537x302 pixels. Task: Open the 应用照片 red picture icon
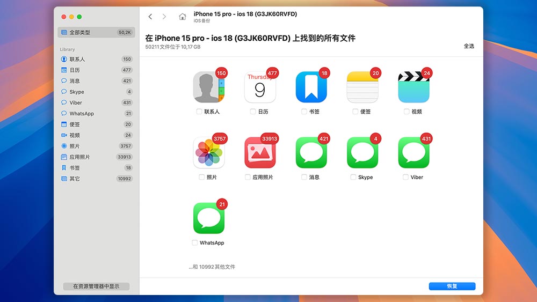coord(260,152)
